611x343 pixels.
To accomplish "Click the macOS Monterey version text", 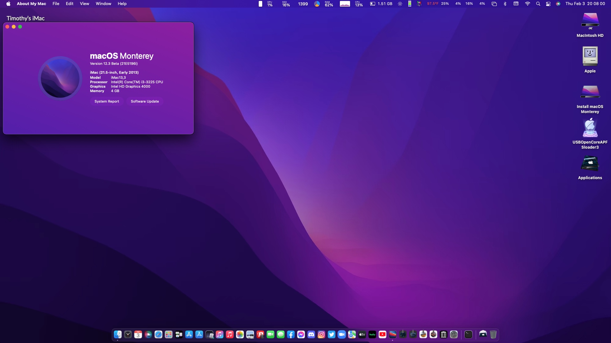I will pos(114,63).
